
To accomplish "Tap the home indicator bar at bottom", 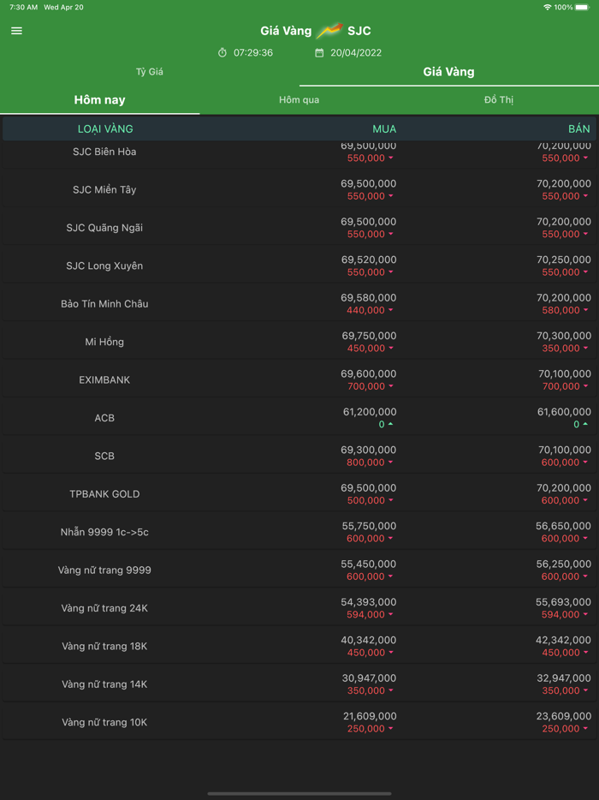I will [x=299, y=794].
